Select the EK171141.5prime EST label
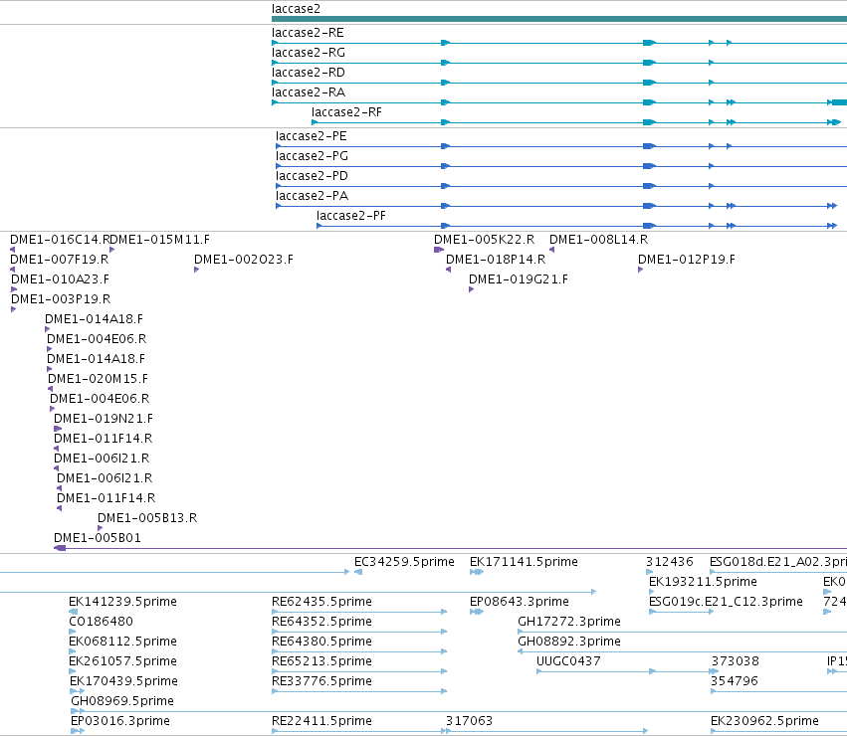The image size is (847, 736). click(x=524, y=562)
